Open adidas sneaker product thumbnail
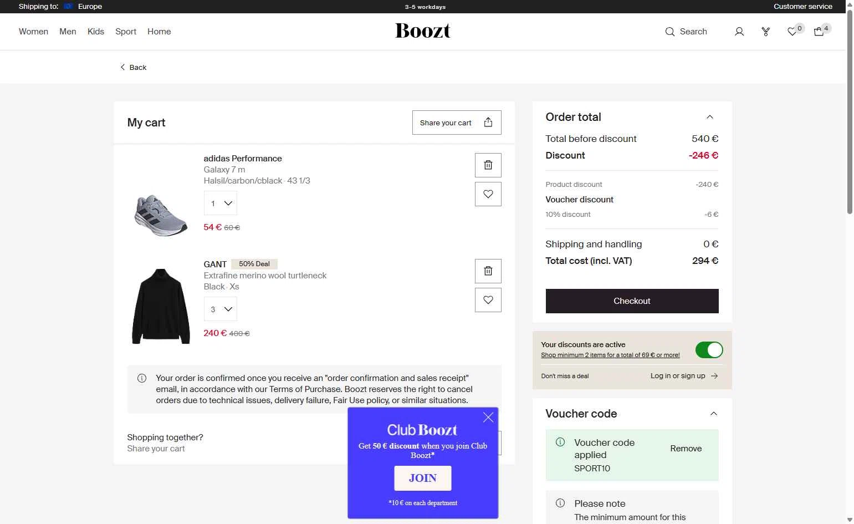The width and height of the screenshot is (854, 524). 161,215
